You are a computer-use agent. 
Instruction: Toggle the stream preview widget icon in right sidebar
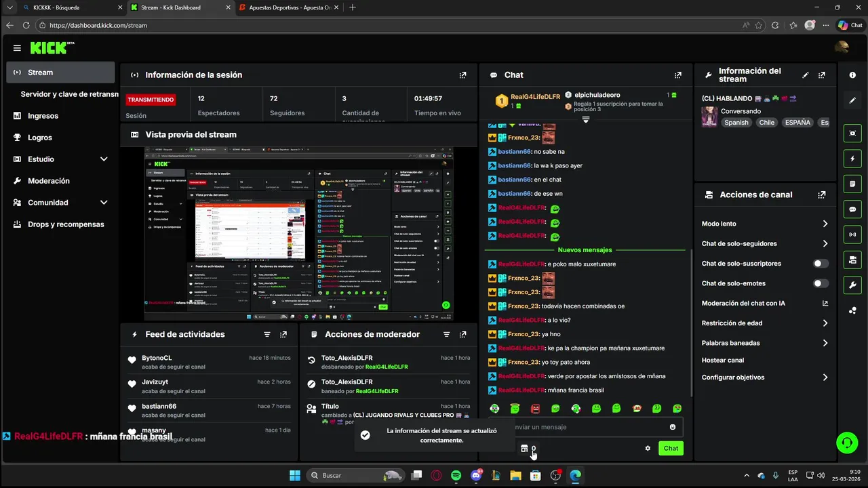pyautogui.click(x=852, y=133)
